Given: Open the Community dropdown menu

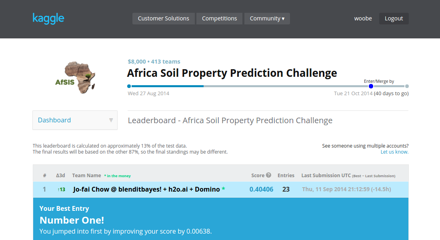Looking at the screenshot, I should (x=267, y=18).
